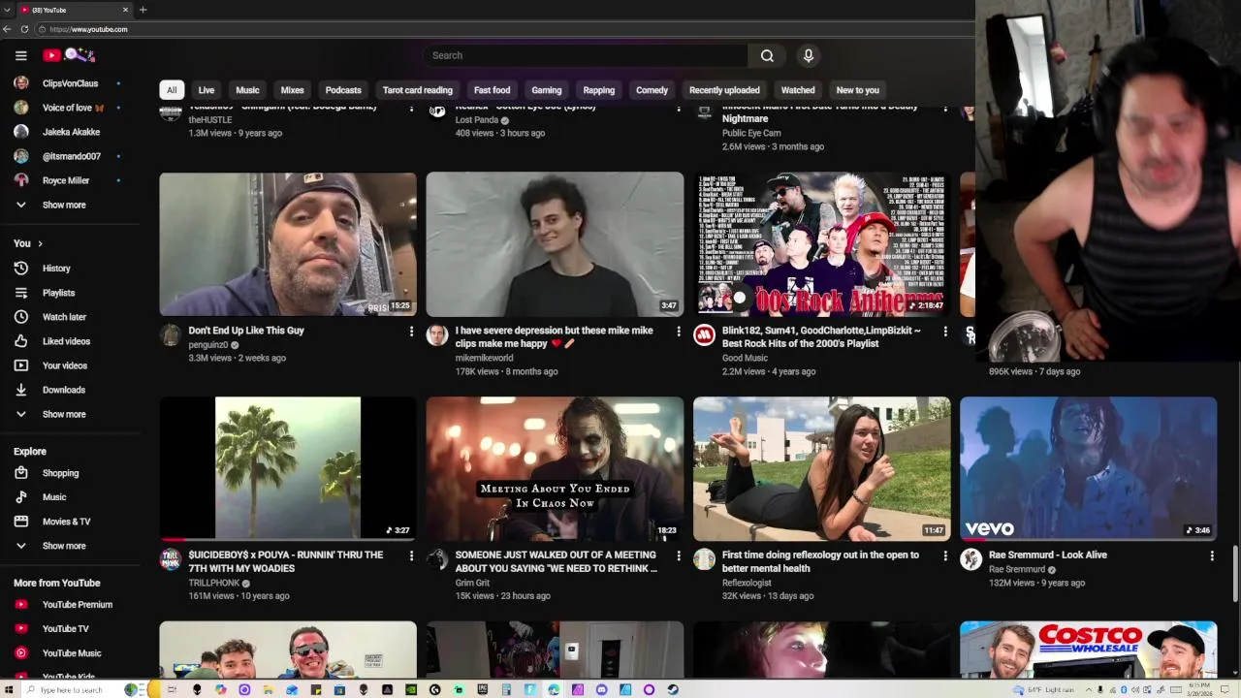Open Movies & TV under Explore
1241x698 pixels.
66,522
